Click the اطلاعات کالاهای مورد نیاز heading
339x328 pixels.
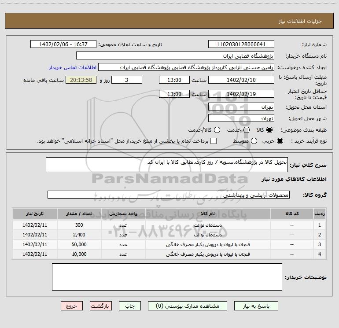(294, 179)
